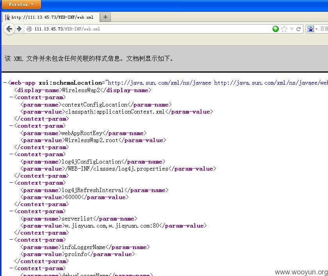The height and width of the screenshot is (276, 328).
Task: Collapse the webAppRootKey context-param node
Action: click(x=11, y=126)
